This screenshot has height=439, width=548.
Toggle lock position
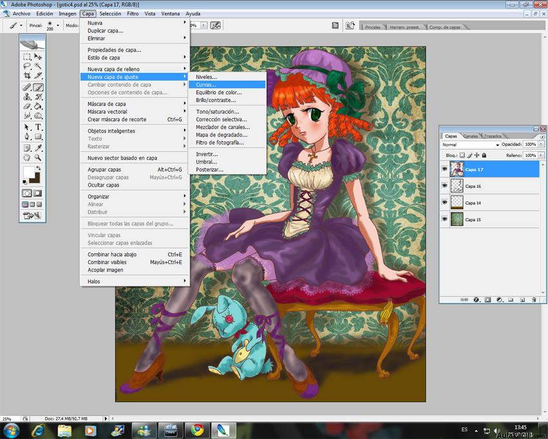pyautogui.click(x=476, y=155)
